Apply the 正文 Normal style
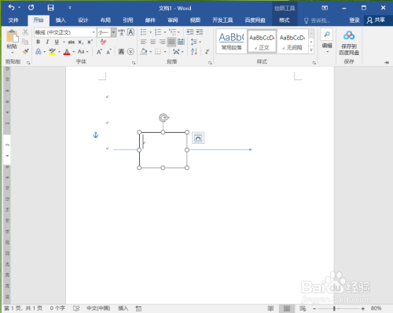The image size is (393, 313). click(262, 42)
